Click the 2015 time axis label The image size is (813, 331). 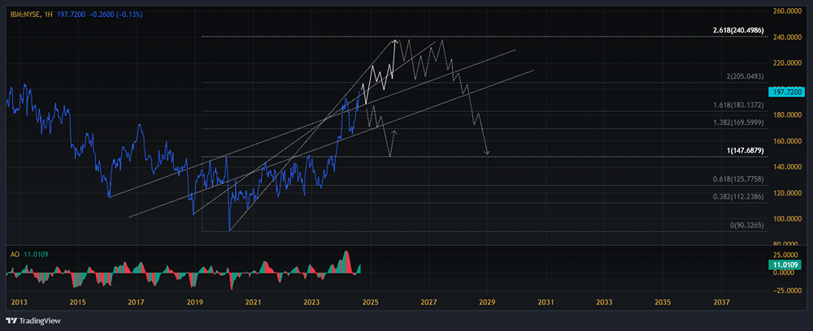pos(77,302)
